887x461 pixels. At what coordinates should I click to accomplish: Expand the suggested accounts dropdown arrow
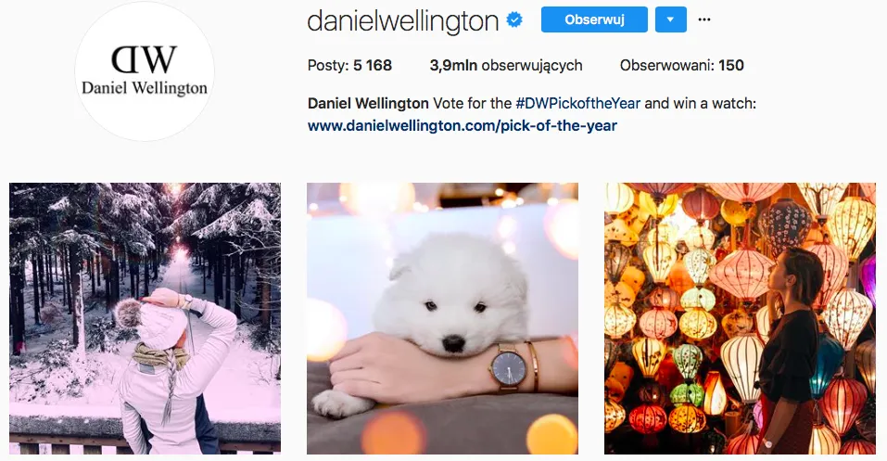coord(671,19)
